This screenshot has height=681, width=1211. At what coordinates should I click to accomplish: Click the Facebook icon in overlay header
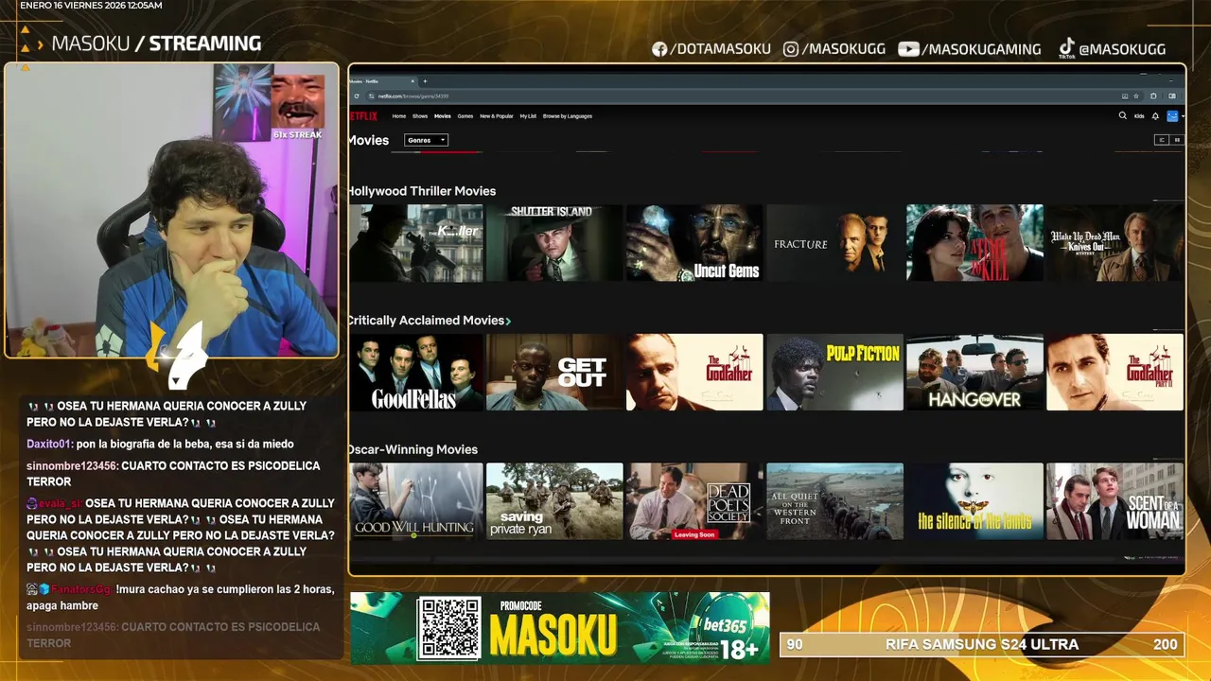[x=659, y=49]
